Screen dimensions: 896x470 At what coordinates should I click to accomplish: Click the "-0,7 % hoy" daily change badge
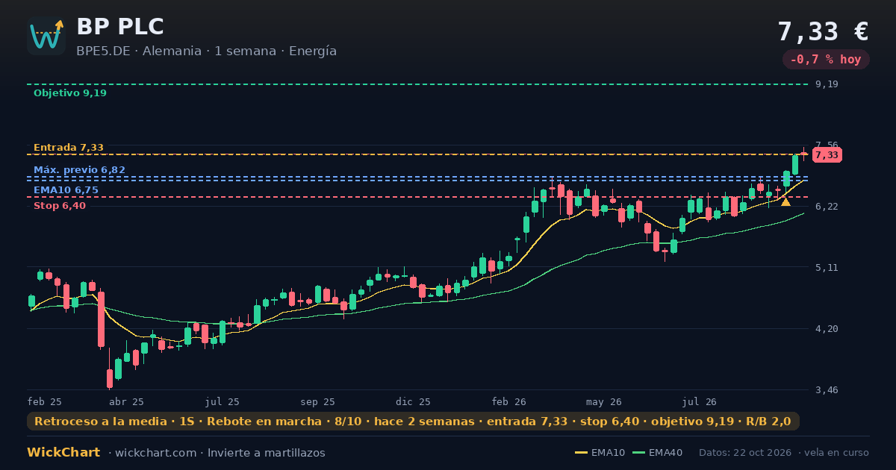(826, 60)
